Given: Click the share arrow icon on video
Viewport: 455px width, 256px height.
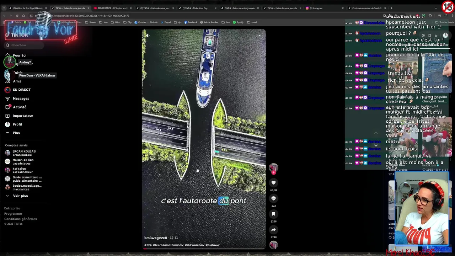Looking at the screenshot, I should tap(273, 229).
